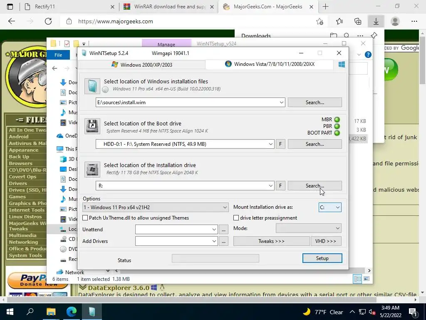Open Edge profile avatar
This screenshot has height=320, width=426.
point(395,21)
